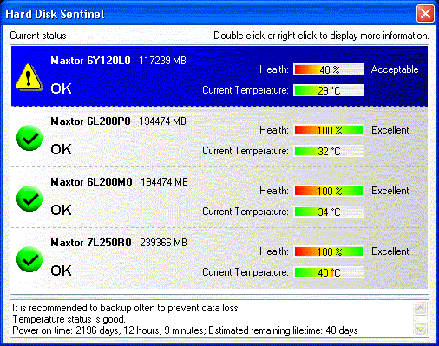Click the green checkmark icon for Maxtor 6L200P0
The height and width of the screenshot is (346, 439).
[x=29, y=138]
